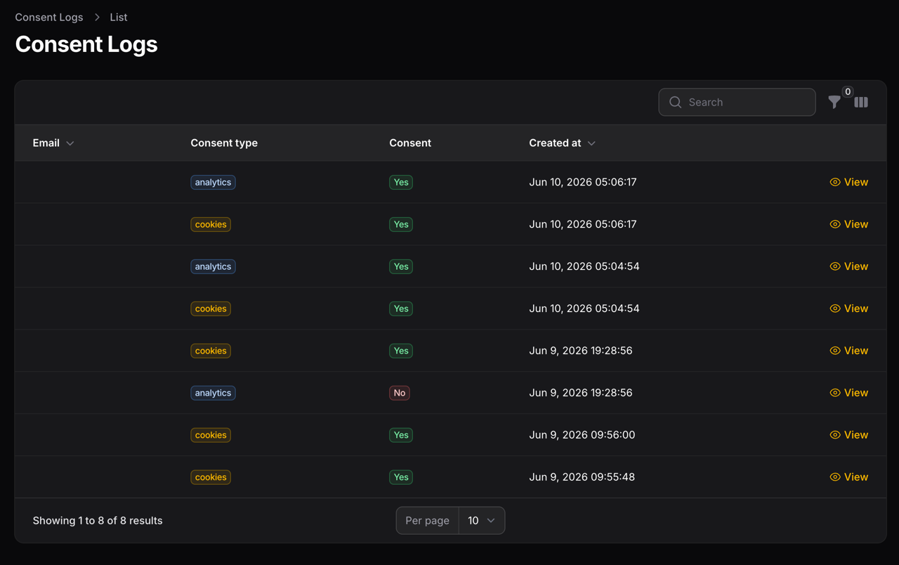
Task: Click the List breadcrumb item
Action: pos(118,17)
